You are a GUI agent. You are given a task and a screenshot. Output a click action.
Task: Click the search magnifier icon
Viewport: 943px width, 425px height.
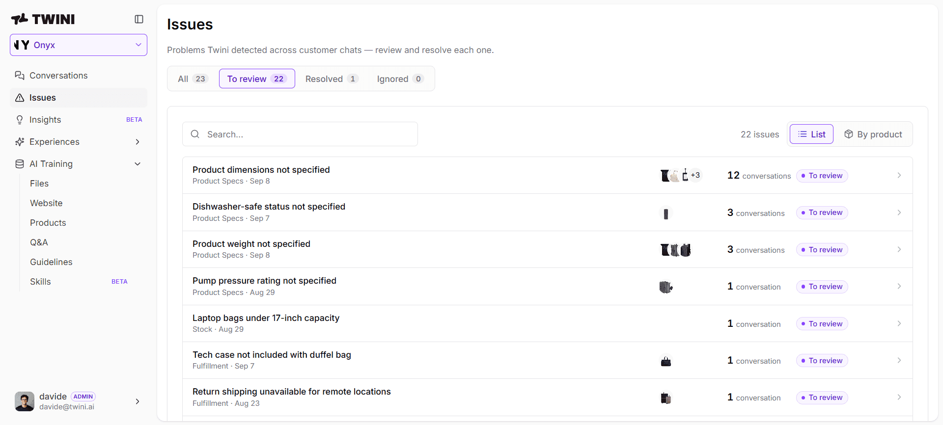[195, 134]
